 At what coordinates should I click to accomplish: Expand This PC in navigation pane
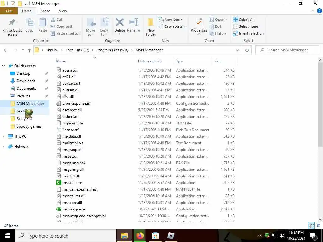(x=3, y=136)
